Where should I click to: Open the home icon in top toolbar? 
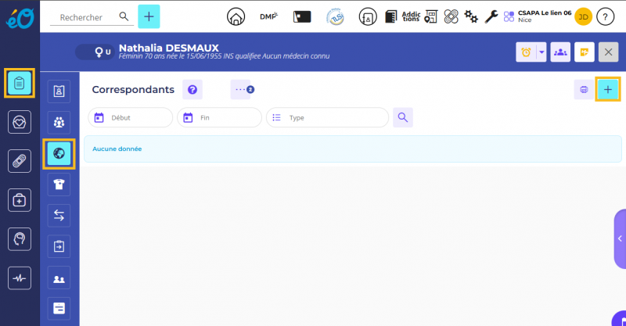pos(235,16)
